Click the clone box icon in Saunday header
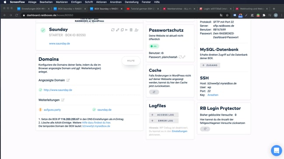 click(122, 30)
